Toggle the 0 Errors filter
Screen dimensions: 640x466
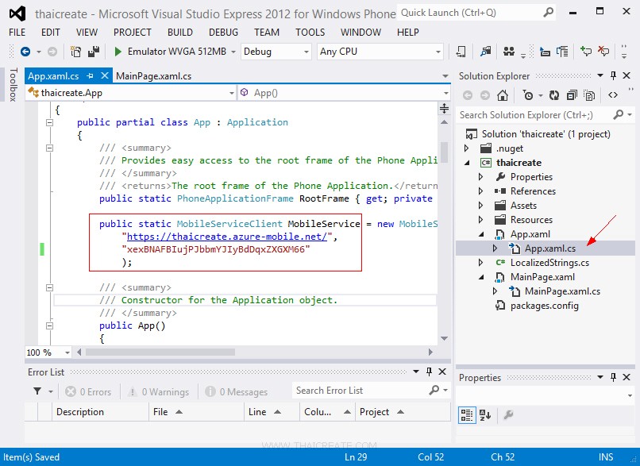pos(88,391)
